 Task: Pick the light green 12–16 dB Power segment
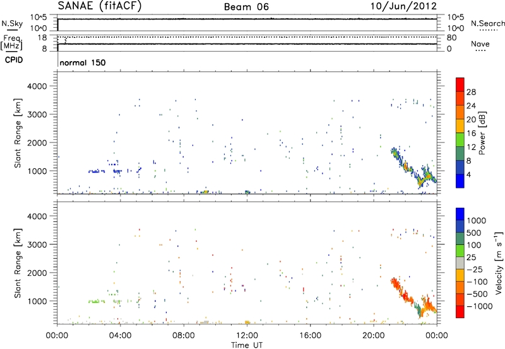(x=460, y=139)
